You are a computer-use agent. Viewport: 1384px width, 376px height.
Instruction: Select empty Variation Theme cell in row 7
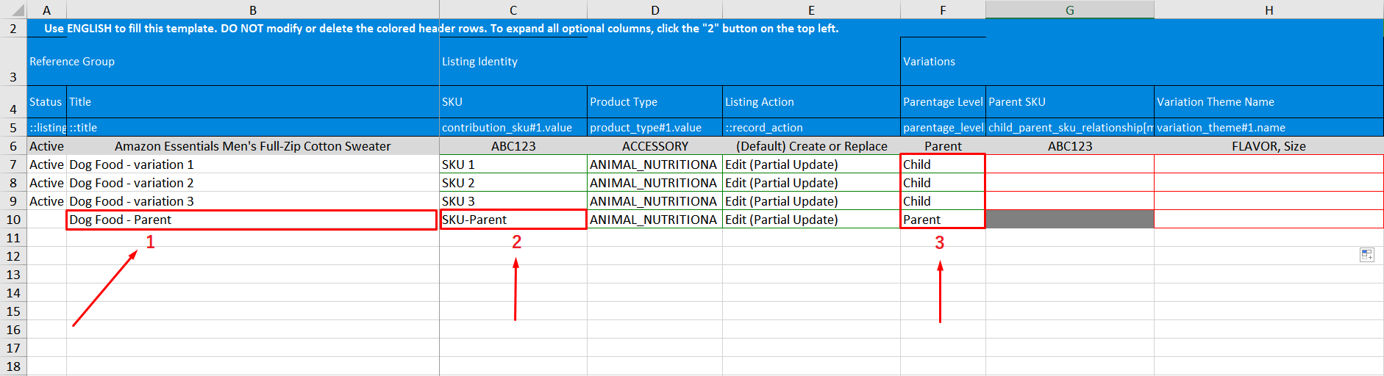1269,164
